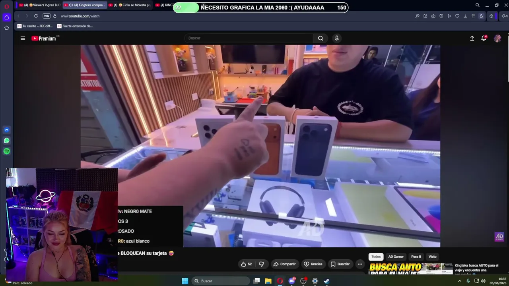The width and height of the screenshot is (509, 286).
Task: Add bookmark with the heart icon
Action: click(457, 16)
